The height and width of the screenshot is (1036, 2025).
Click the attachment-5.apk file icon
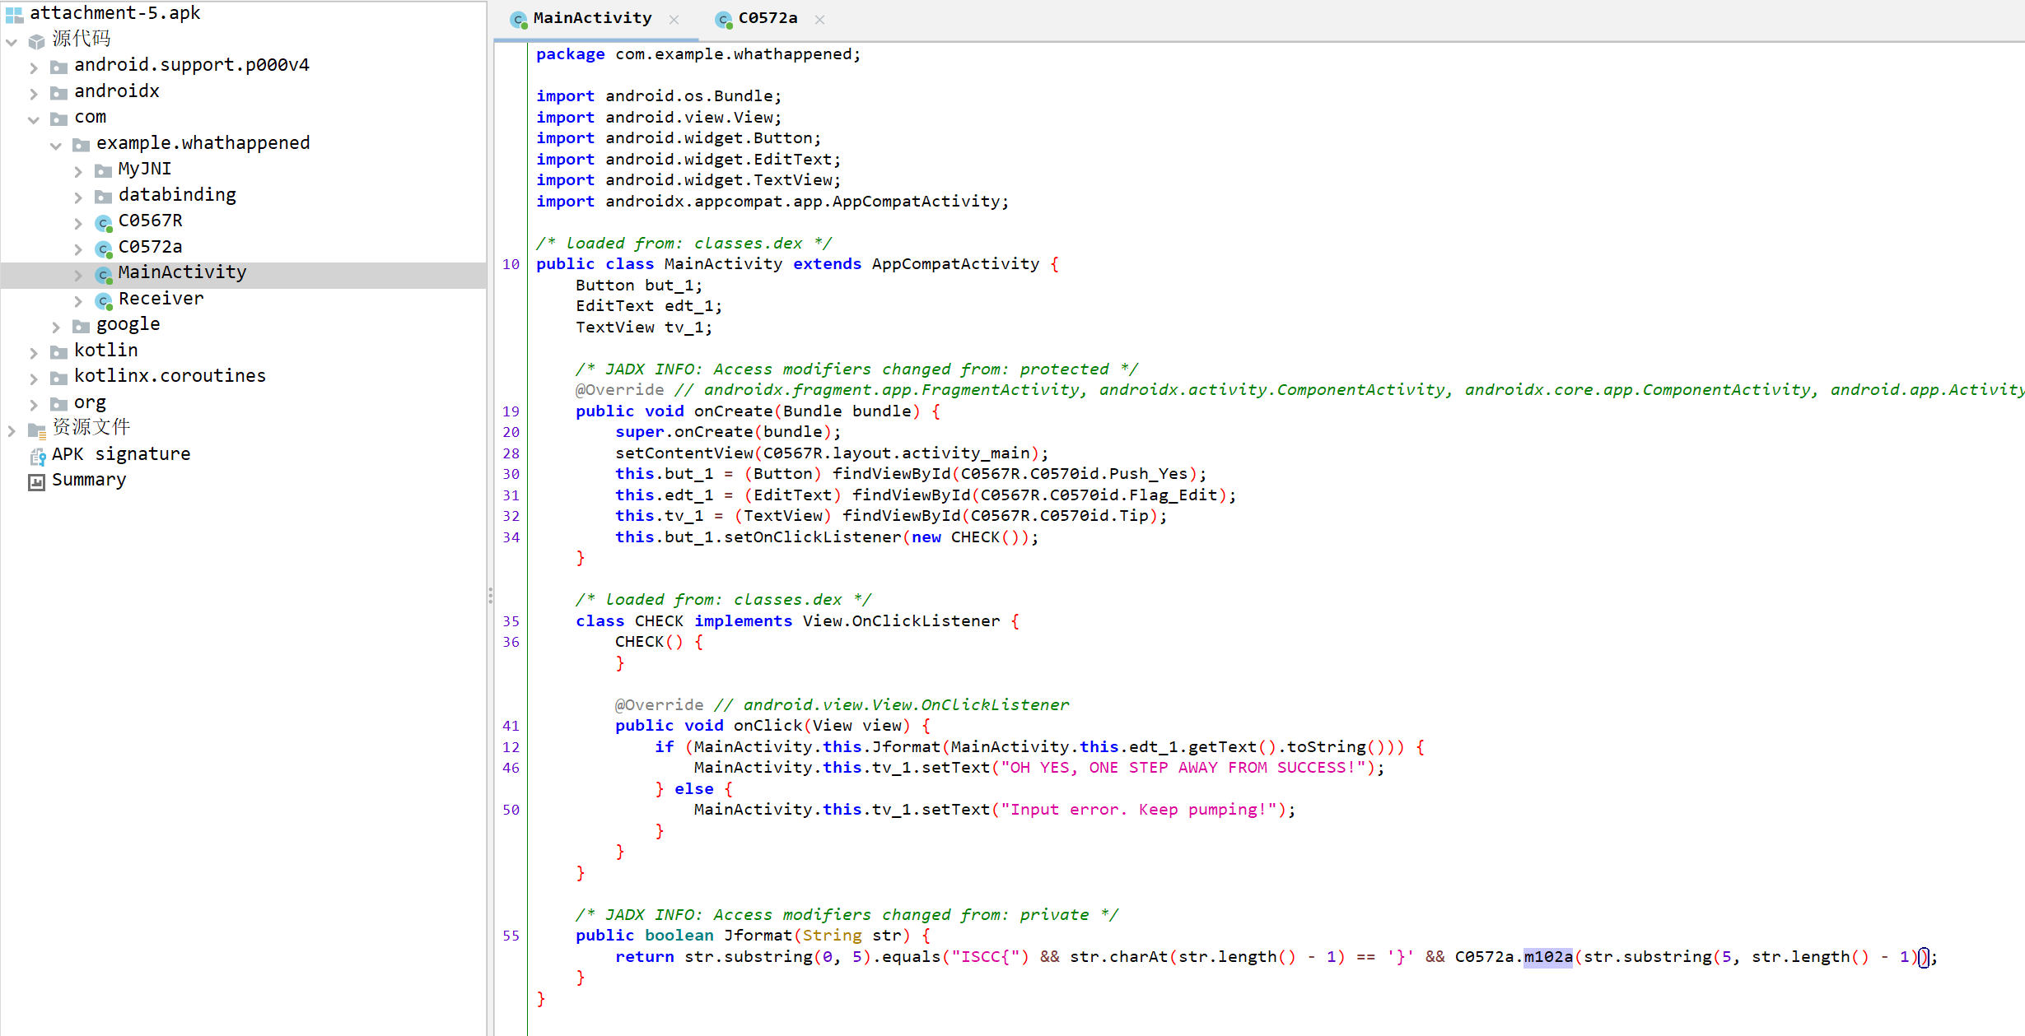[14, 14]
